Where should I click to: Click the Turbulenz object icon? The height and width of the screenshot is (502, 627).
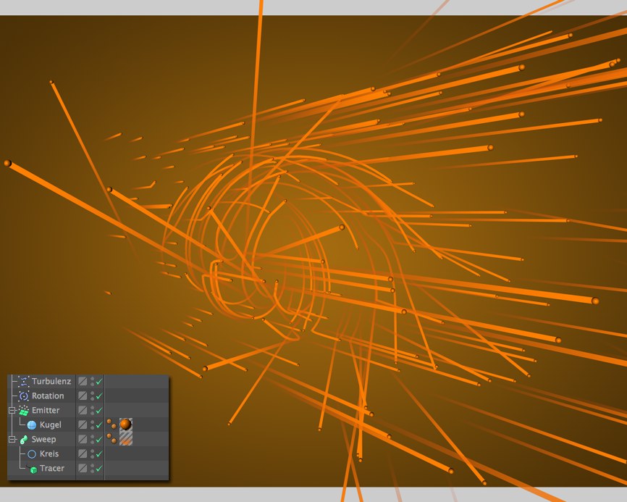pos(23,381)
